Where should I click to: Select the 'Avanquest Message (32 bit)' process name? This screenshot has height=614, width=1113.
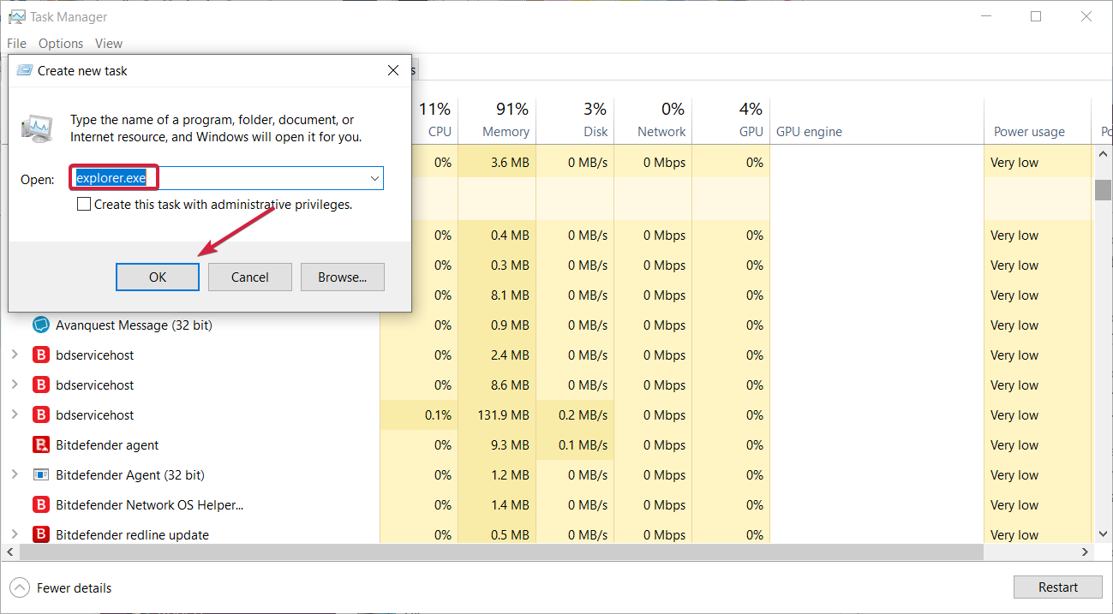(x=134, y=325)
